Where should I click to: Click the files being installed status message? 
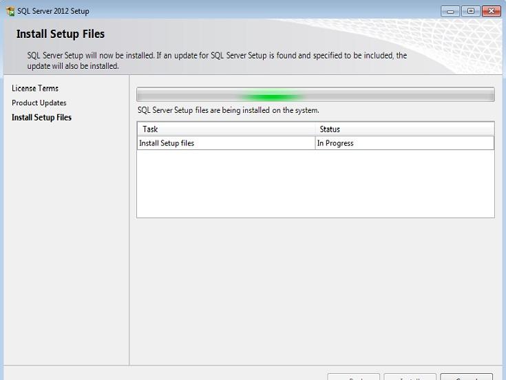click(229, 110)
